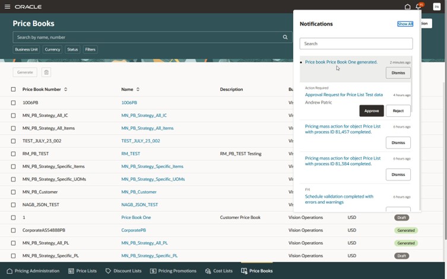Click the Price Lists tab icon
Image resolution: width=447 pixels, height=279 pixels.
point(71,271)
